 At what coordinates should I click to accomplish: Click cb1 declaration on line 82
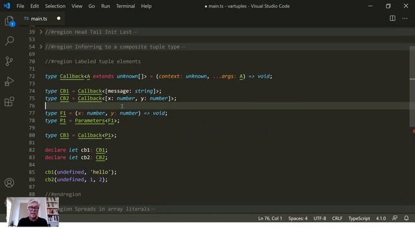click(x=85, y=150)
